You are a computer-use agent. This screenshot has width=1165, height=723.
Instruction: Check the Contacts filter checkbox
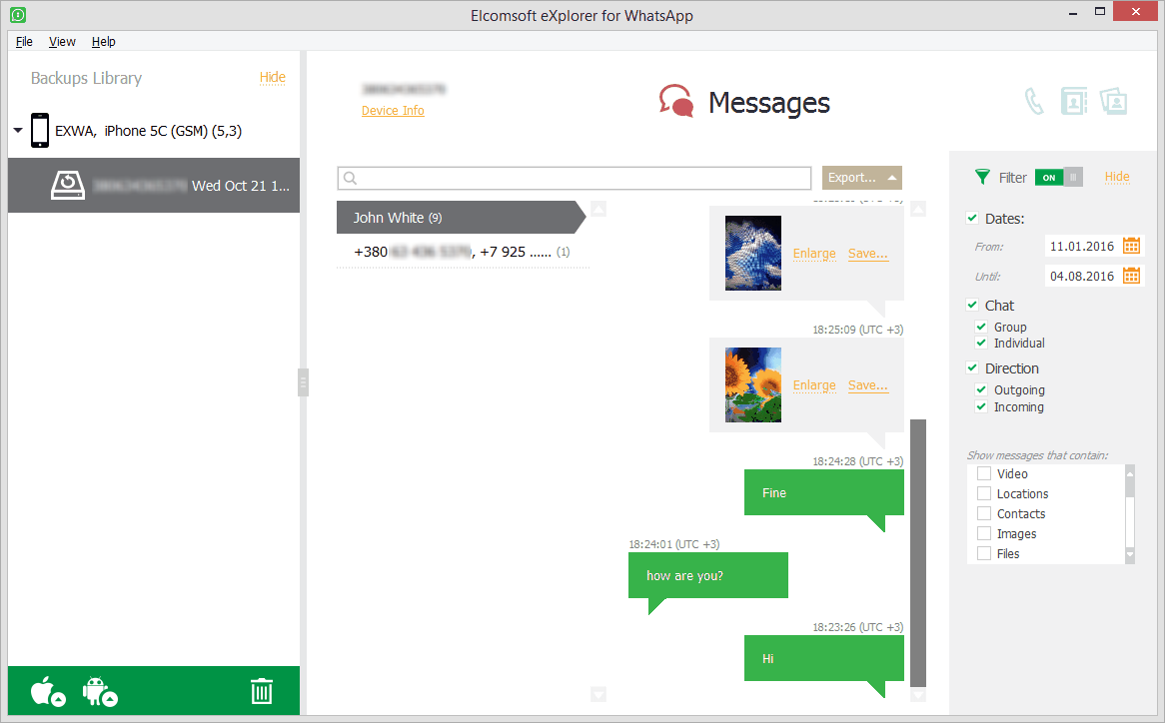pyautogui.click(x=984, y=513)
